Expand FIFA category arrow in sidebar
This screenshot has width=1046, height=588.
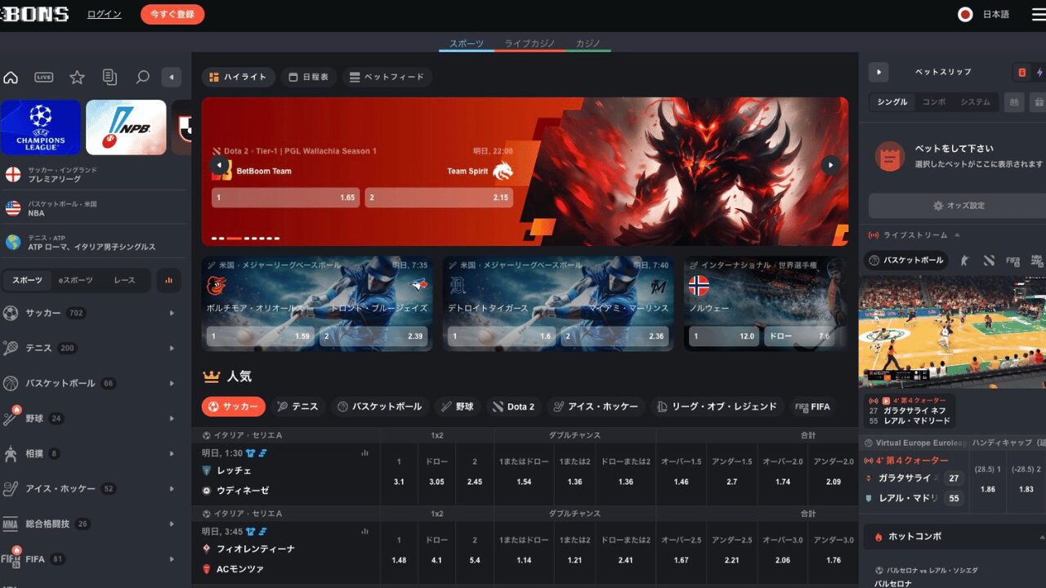pos(172,559)
